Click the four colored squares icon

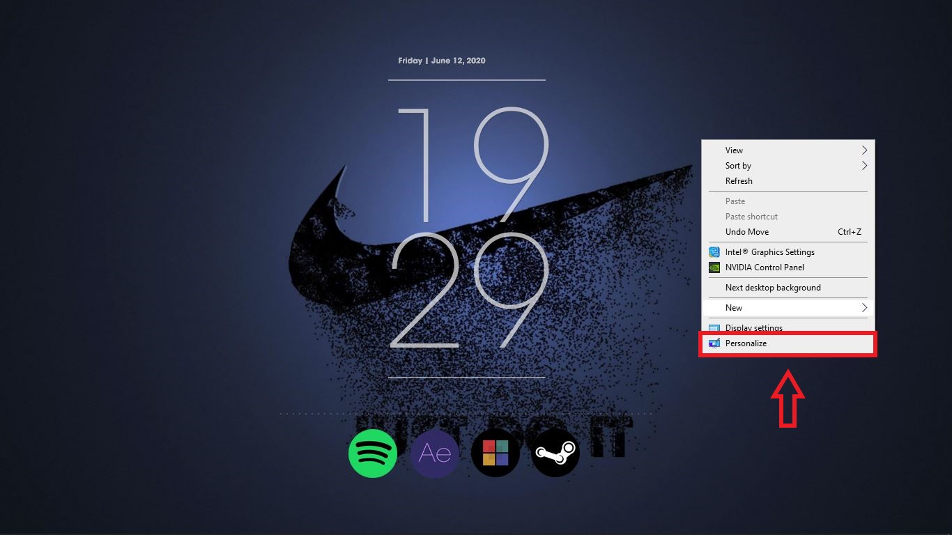click(496, 453)
